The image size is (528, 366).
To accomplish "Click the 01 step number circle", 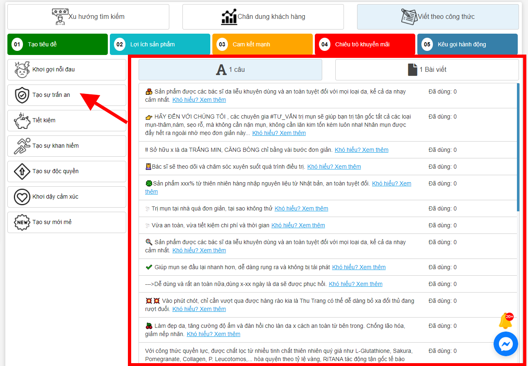I will 17,44.
